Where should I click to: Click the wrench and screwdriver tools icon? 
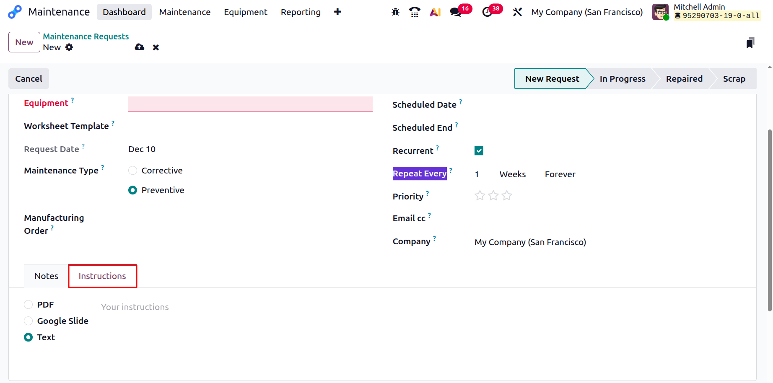(517, 12)
